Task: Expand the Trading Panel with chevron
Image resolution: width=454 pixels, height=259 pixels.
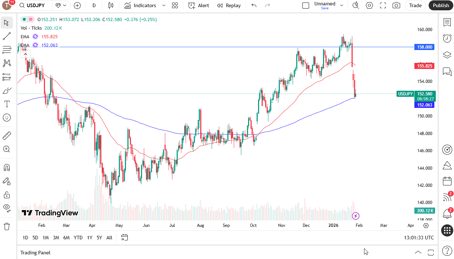Action: pos(418,252)
